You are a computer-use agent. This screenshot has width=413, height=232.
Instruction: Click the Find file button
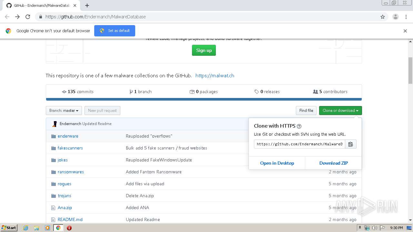306,111
